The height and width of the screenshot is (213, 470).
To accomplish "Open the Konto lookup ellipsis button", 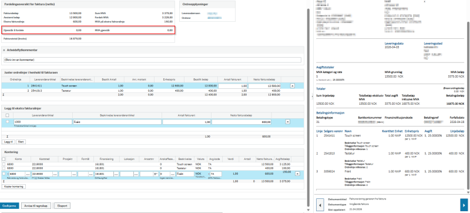I will pyautogui.click(x=28, y=174).
